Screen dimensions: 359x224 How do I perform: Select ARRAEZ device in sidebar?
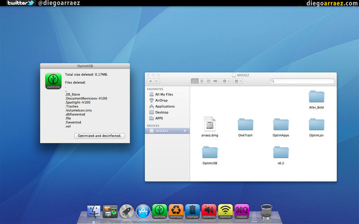167,131
